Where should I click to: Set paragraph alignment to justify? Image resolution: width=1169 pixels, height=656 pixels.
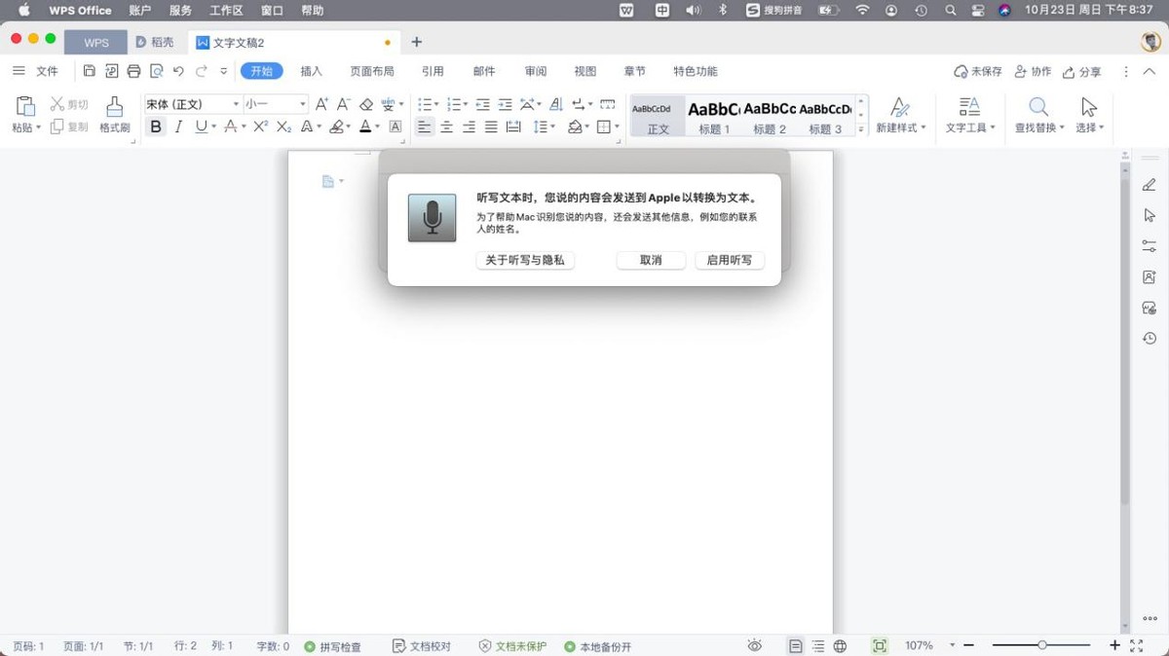[x=491, y=127]
